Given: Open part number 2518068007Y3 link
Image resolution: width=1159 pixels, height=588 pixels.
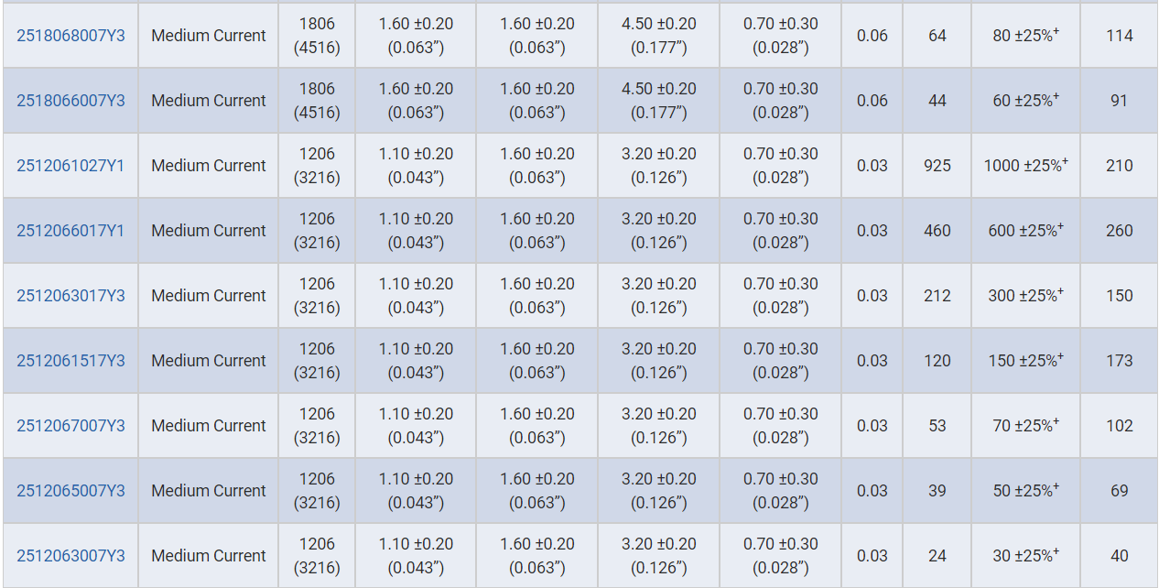Looking at the screenshot, I should [x=70, y=36].
